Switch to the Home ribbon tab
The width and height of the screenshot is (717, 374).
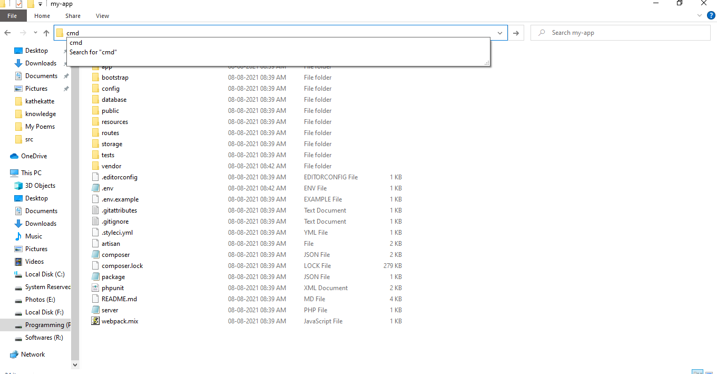click(x=42, y=16)
